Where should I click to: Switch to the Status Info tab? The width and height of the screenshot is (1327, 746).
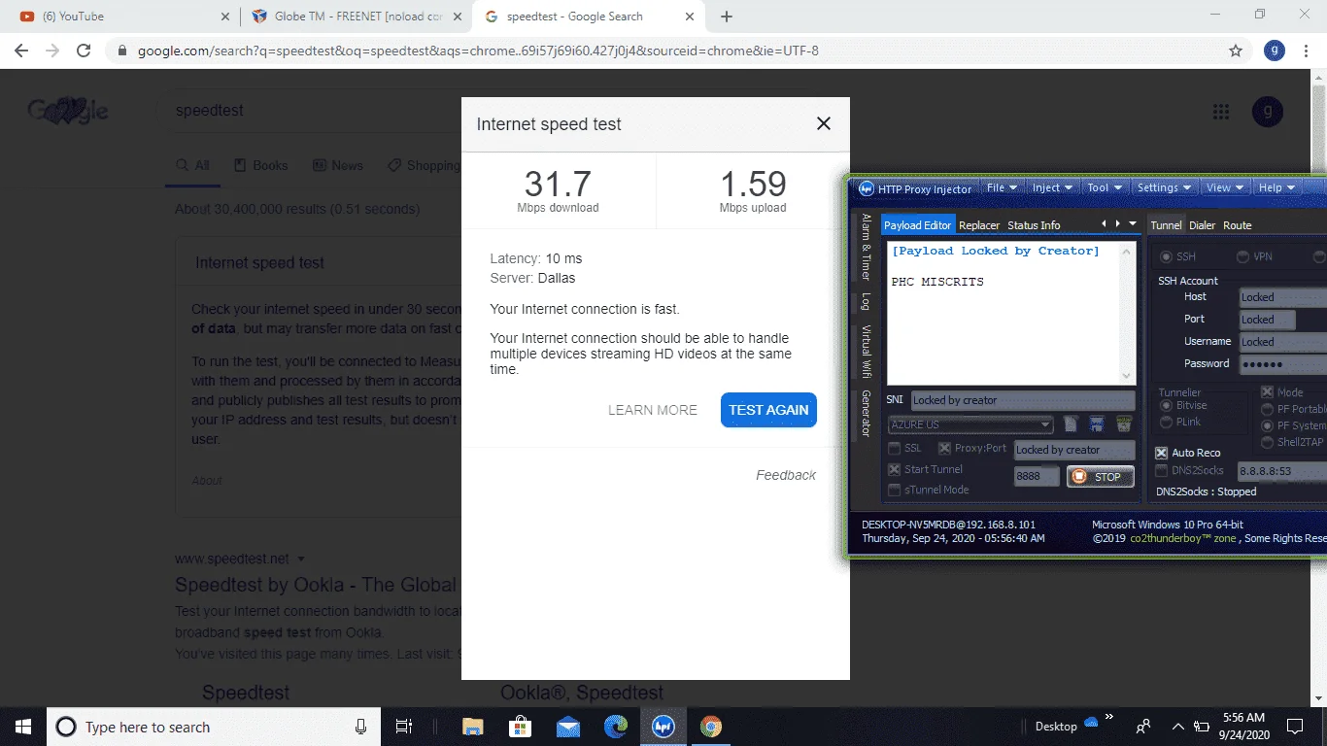click(1034, 225)
